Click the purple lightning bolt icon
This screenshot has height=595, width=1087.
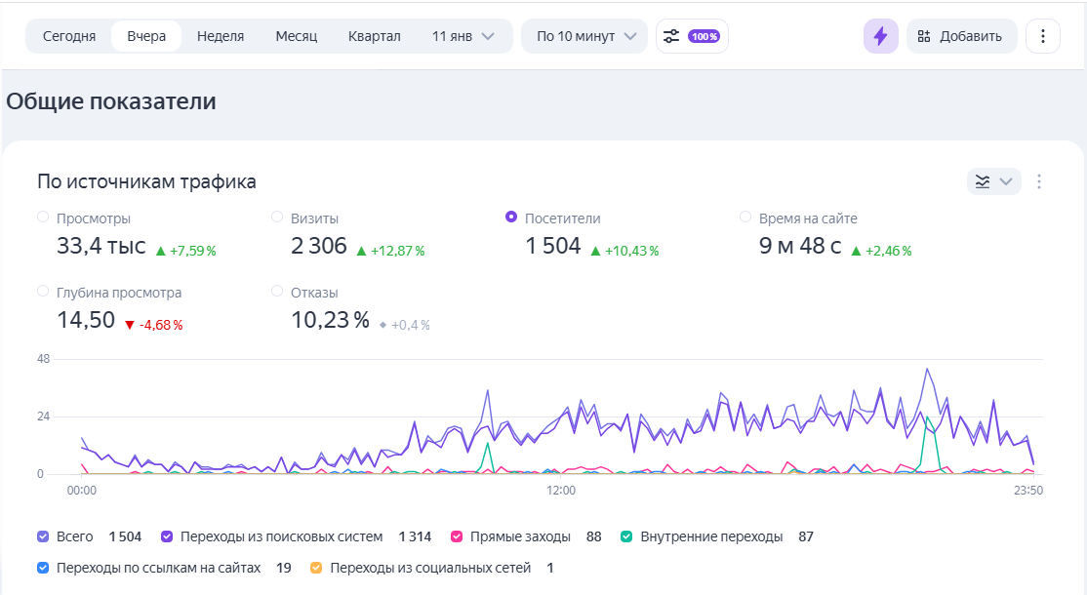(x=880, y=36)
